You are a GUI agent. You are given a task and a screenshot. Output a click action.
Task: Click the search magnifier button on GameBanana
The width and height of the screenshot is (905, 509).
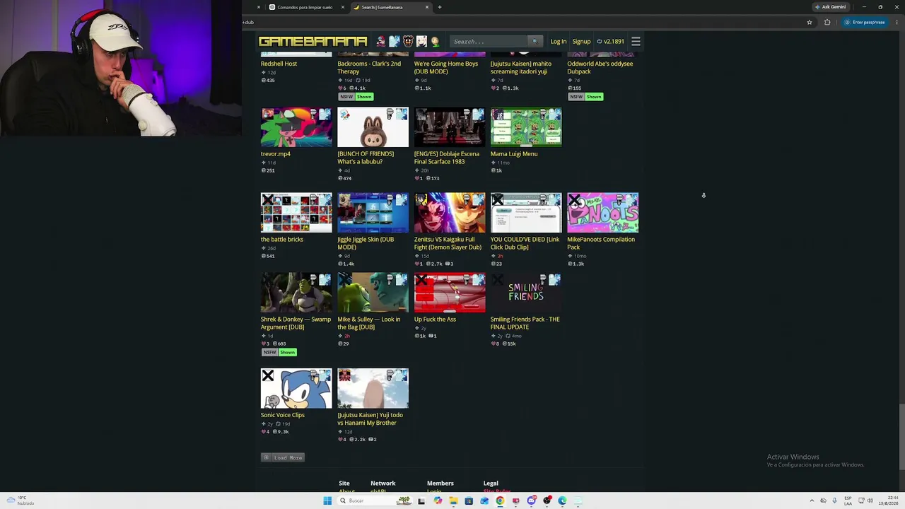pyautogui.click(x=535, y=41)
